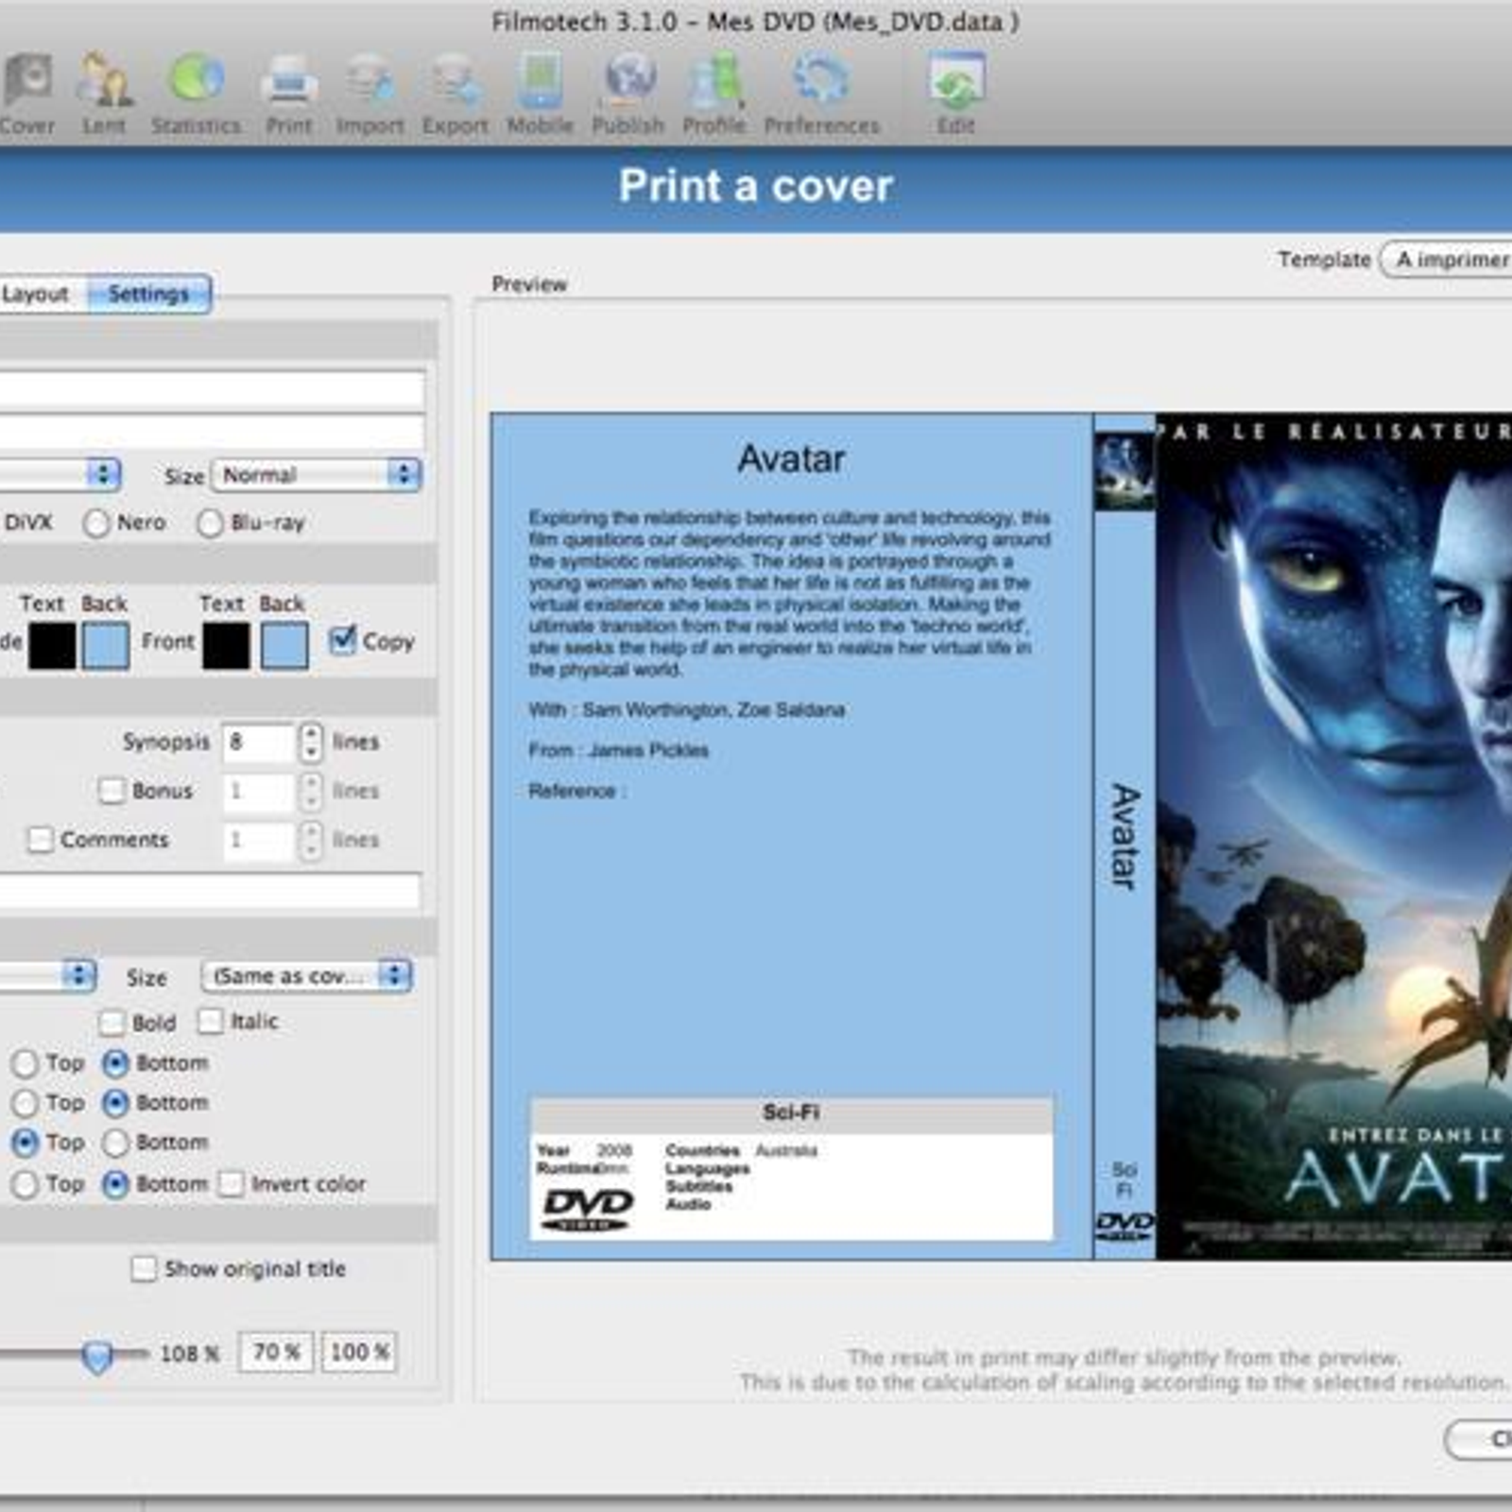This screenshot has width=1512, height=1512.
Task: Click the small DVD logo on the spine
Action: tap(1125, 1227)
